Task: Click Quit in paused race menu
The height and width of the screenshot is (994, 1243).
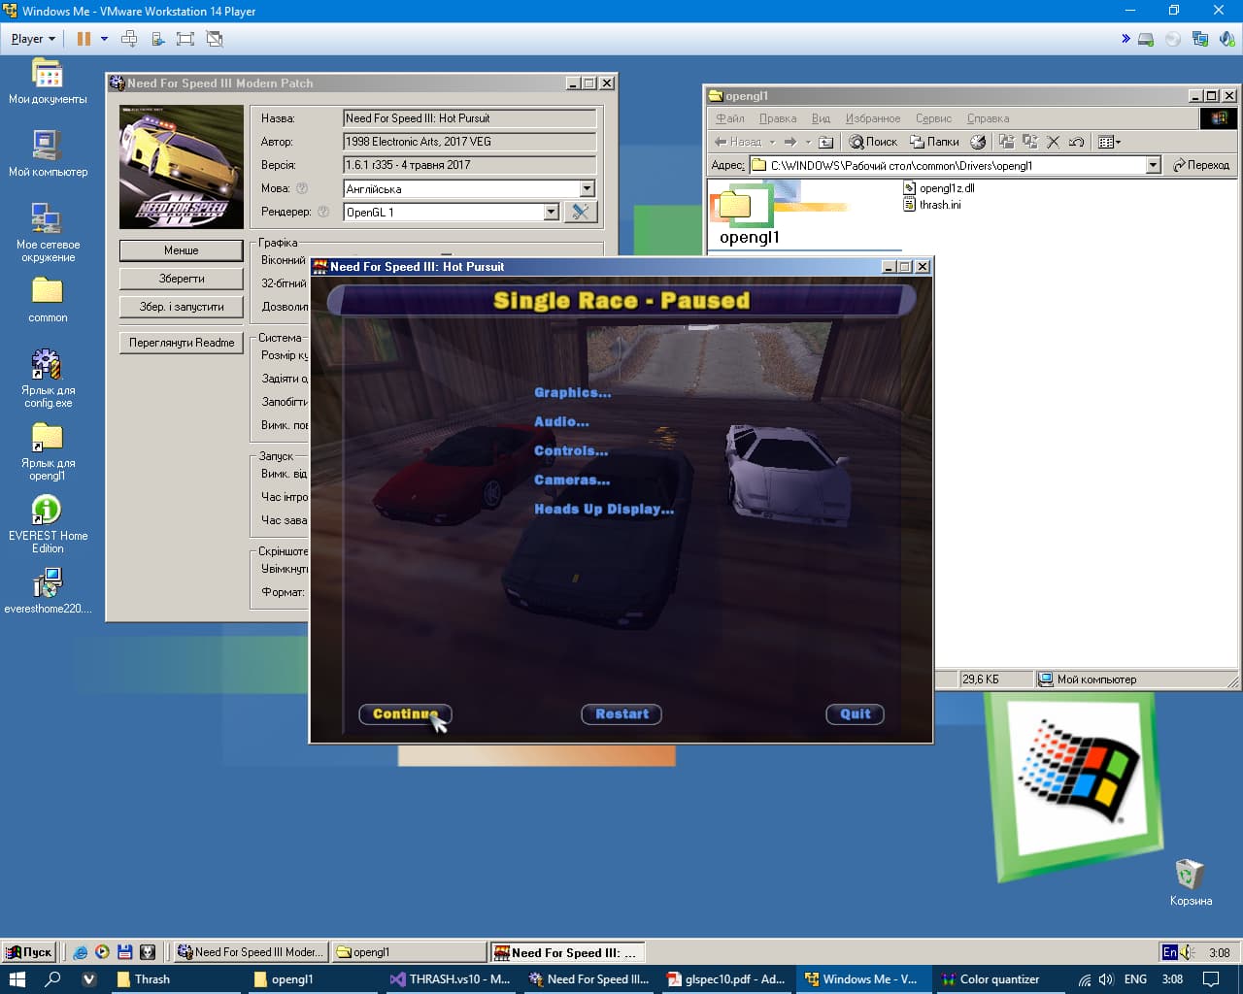Action: click(x=856, y=714)
